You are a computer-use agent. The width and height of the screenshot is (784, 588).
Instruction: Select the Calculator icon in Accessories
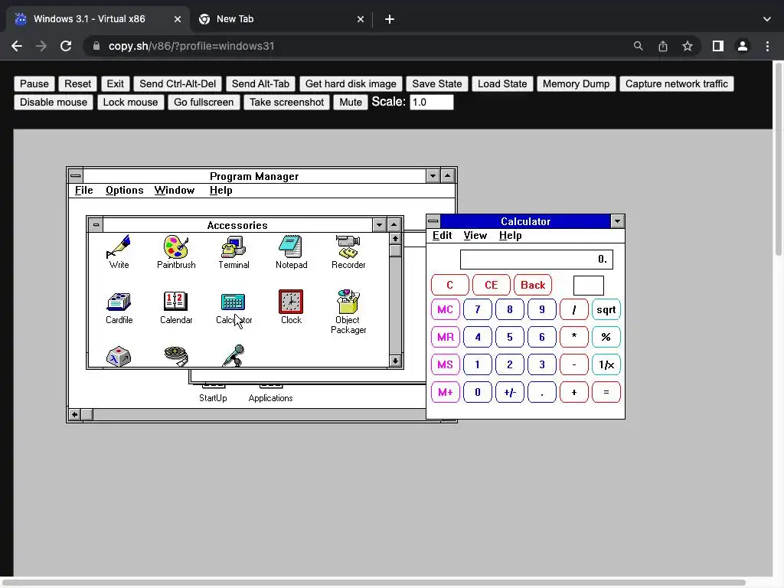click(234, 307)
